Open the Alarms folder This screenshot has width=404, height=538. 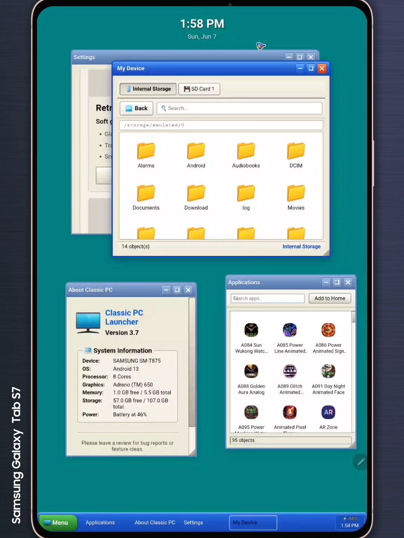point(146,151)
